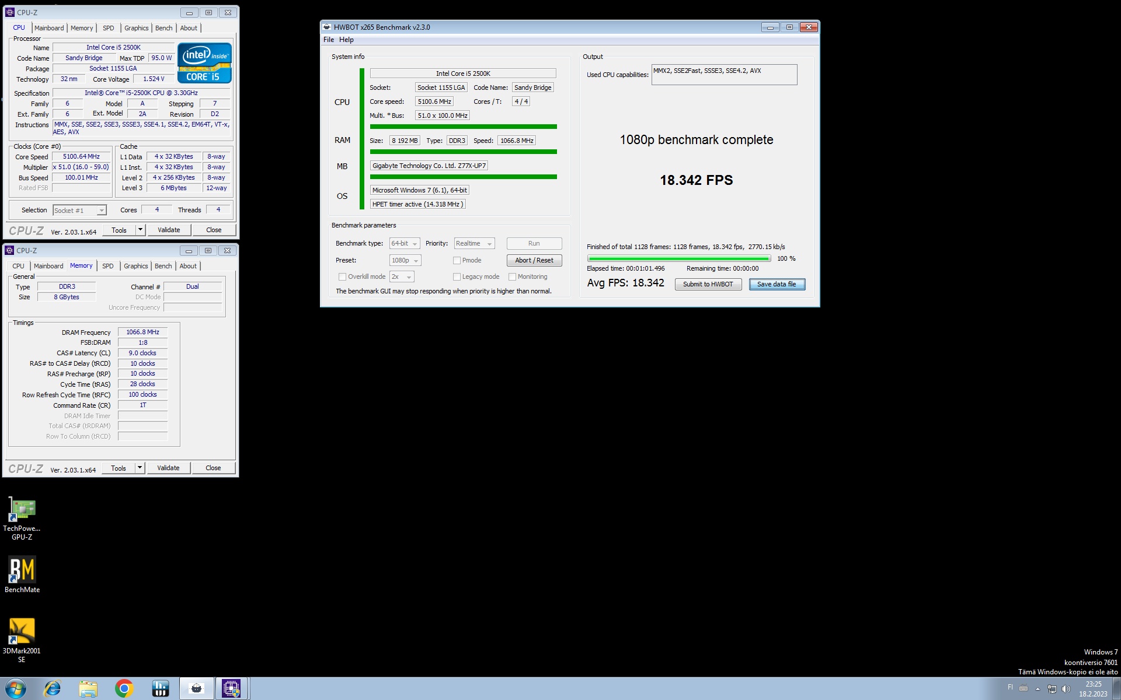Select Memory tab in upper CPU-Z

pyautogui.click(x=82, y=28)
